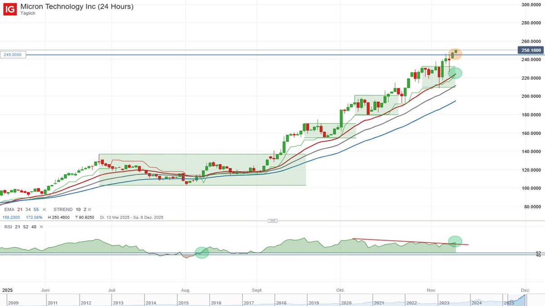The image size is (545, 306).
Task: Click the 245.0000 price level label
Action: pyautogui.click(x=12, y=54)
